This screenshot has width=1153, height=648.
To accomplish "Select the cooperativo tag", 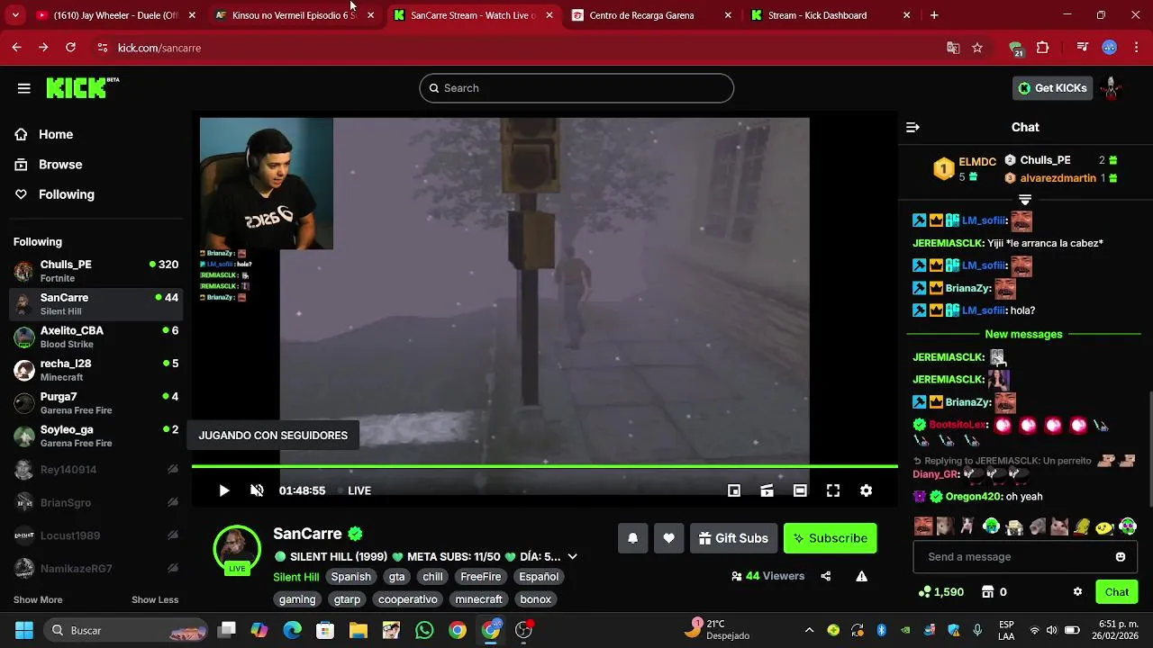I will (408, 599).
